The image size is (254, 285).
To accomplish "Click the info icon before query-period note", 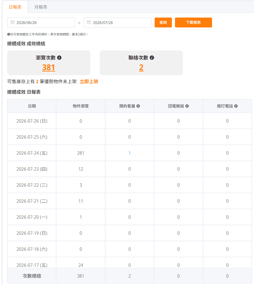I will [9, 34].
